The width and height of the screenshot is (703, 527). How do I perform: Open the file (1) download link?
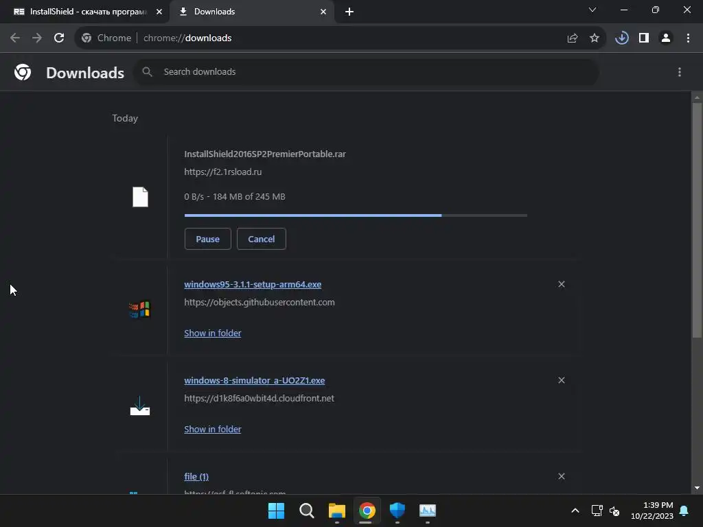(x=196, y=477)
